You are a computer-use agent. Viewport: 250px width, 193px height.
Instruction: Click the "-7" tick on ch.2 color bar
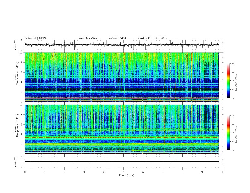click(233, 150)
